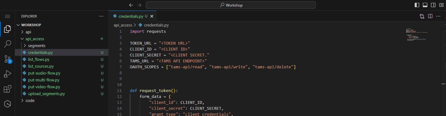Split the editor to the right
Viewport: 446px width, 116px height.
click(x=430, y=16)
